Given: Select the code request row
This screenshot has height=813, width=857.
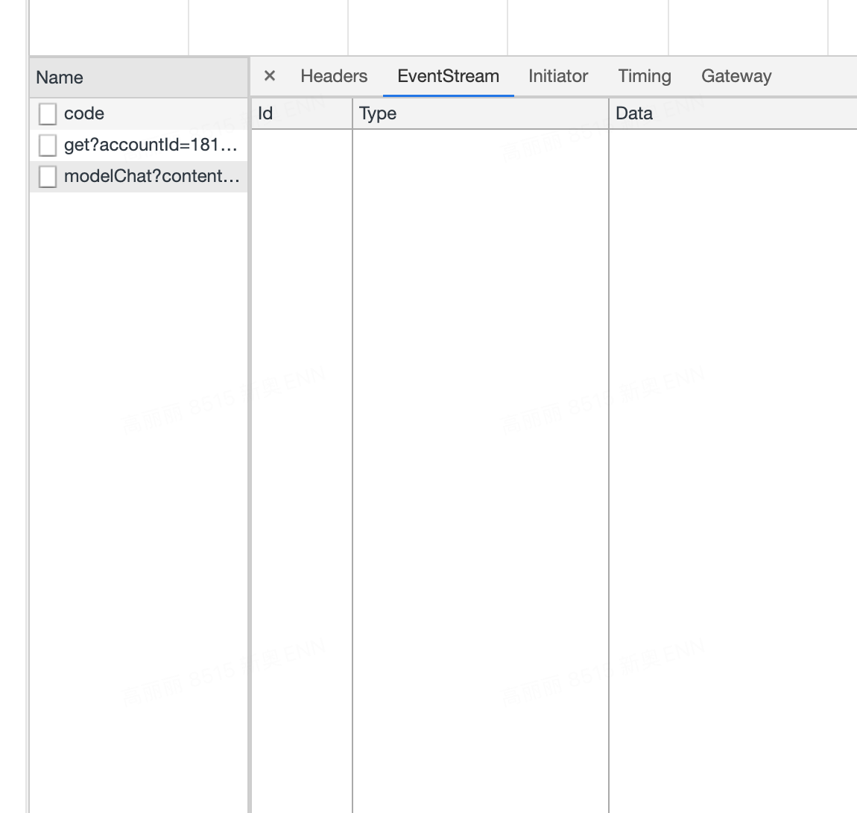Looking at the screenshot, I should coord(139,114).
